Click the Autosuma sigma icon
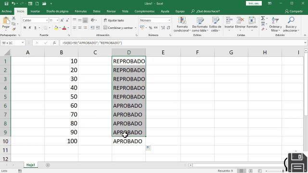 click(x=263, y=18)
